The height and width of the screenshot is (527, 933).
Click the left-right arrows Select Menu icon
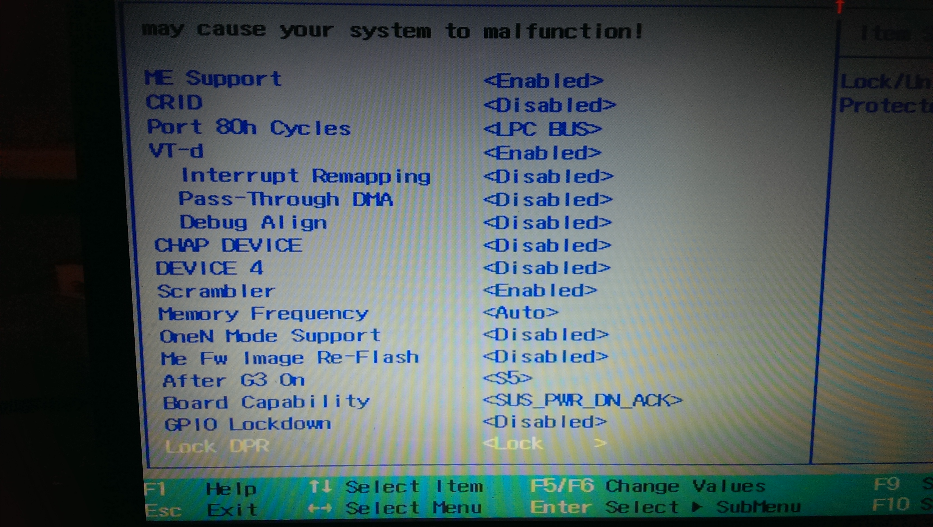[320, 509]
